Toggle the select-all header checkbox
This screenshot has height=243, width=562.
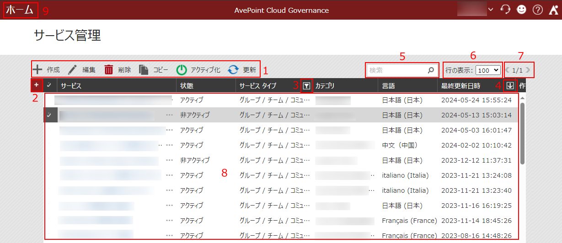click(49, 85)
